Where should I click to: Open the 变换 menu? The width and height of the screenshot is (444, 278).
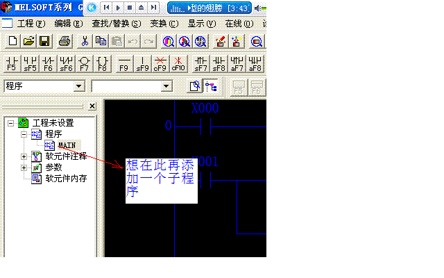164,23
